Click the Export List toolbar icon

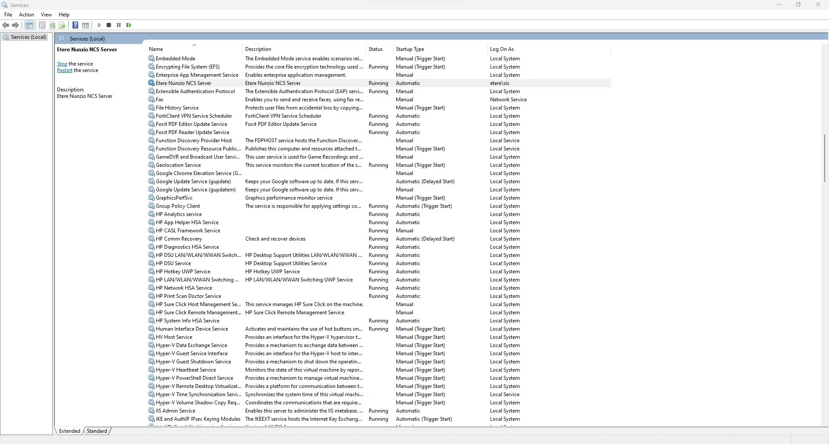click(x=62, y=25)
